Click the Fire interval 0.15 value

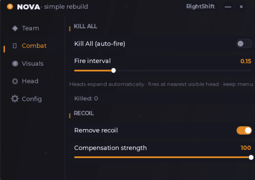(246, 61)
